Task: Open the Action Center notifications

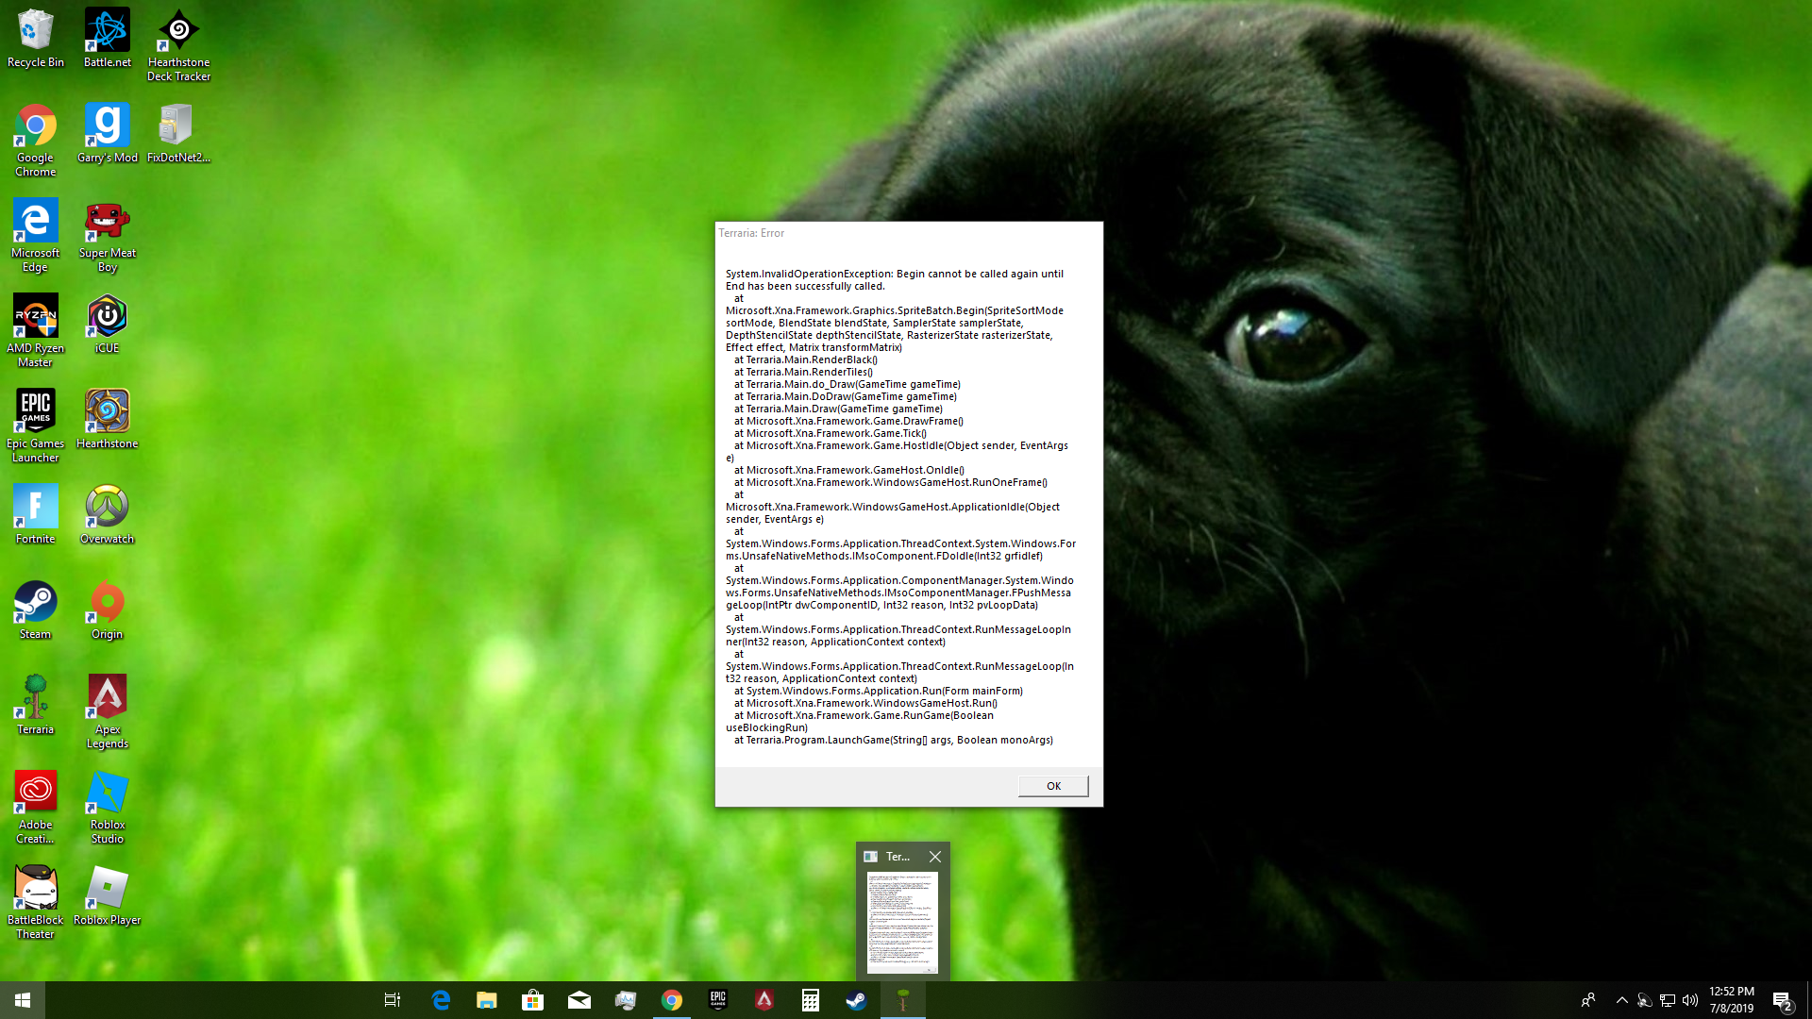Action: click(x=1782, y=1000)
